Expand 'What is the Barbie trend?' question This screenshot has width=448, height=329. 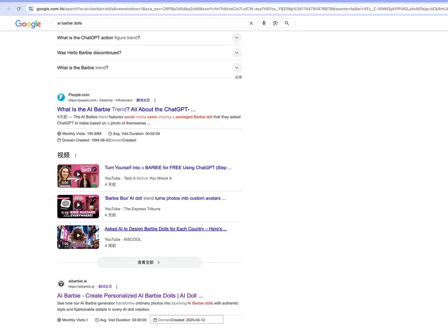(x=237, y=68)
